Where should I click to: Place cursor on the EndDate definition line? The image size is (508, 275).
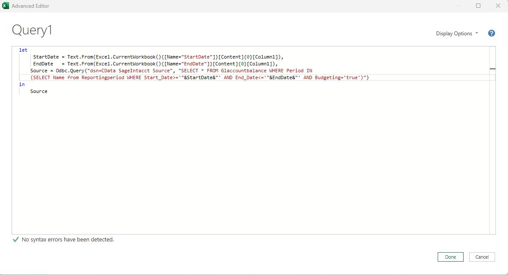point(156,64)
